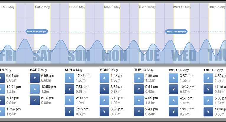This screenshot has width=226, height=122.
Task: Click the Max Tide Height label above Wednesday
Action: click(177, 32)
